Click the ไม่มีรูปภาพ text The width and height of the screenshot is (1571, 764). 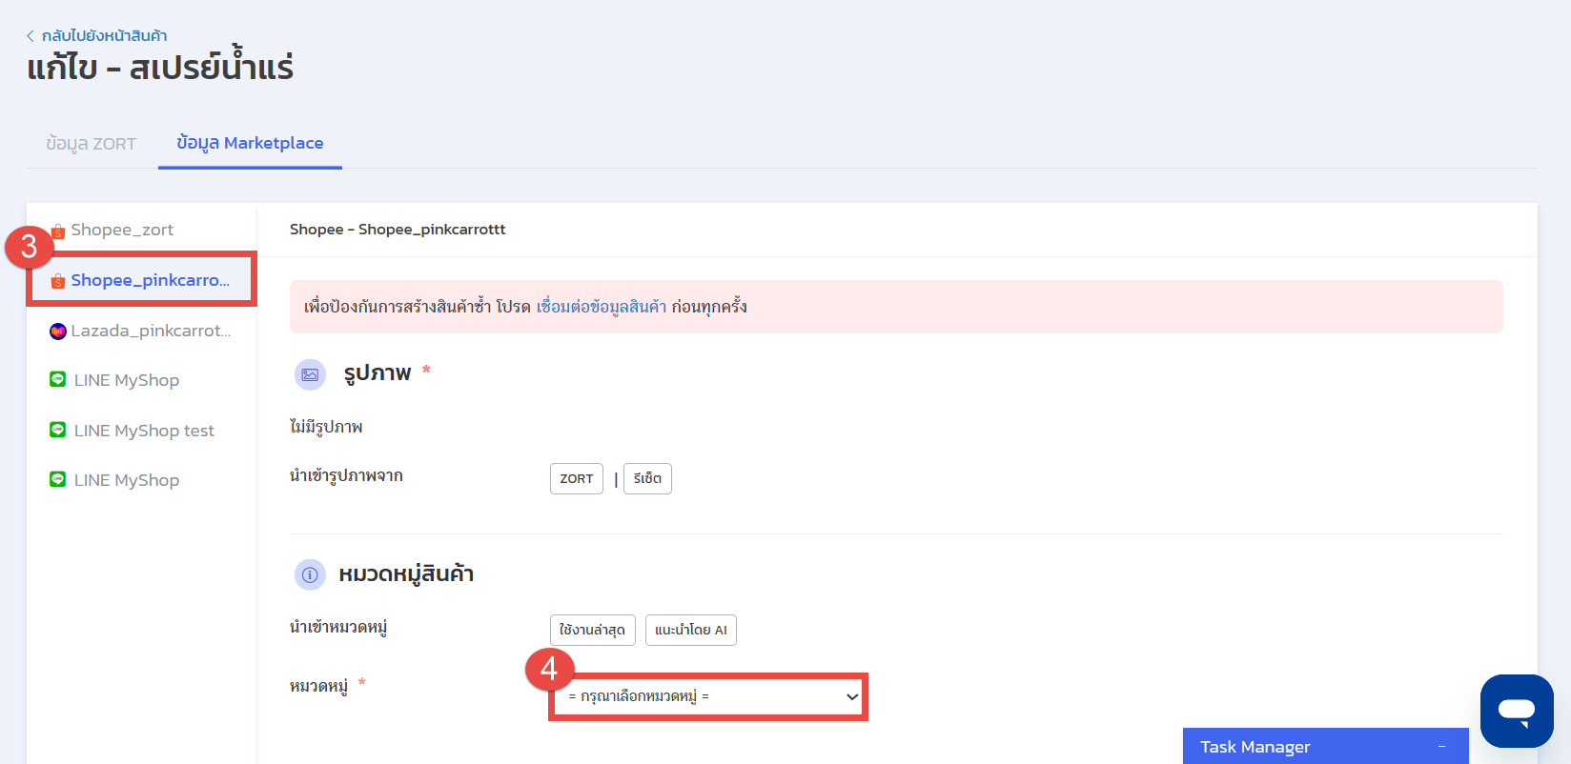326,427
